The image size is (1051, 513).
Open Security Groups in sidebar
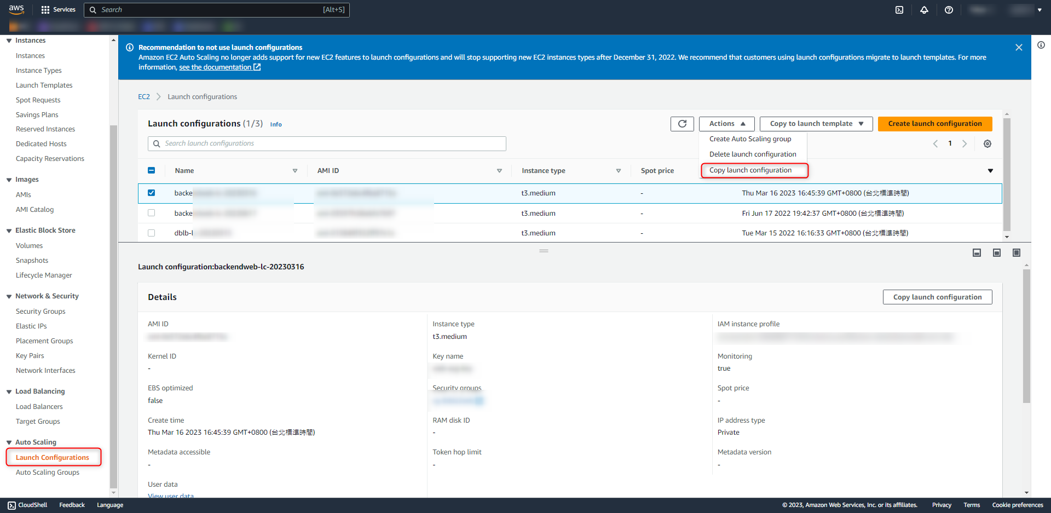click(41, 312)
